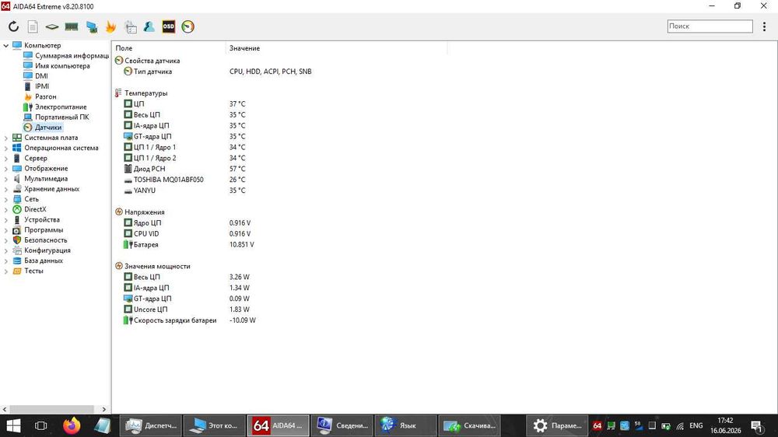Expand the Сеть tree node
The width and height of the screenshot is (778, 437).
6,199
